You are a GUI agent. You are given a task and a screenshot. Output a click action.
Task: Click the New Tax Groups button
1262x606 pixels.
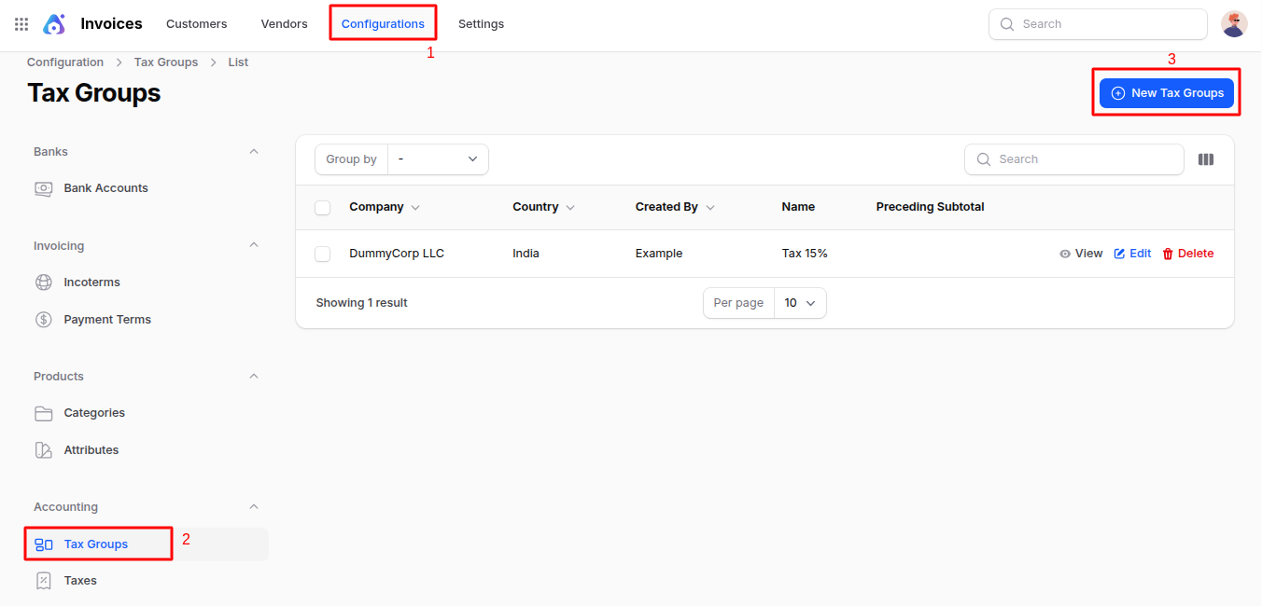coord(1167,93)
